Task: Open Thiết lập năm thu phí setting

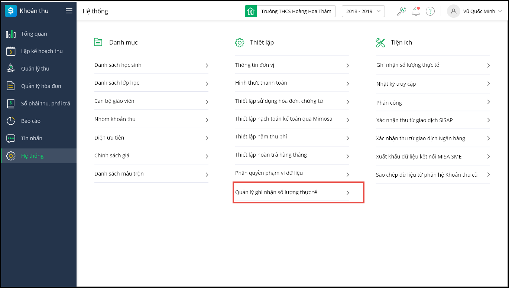Action: point(261,137)
